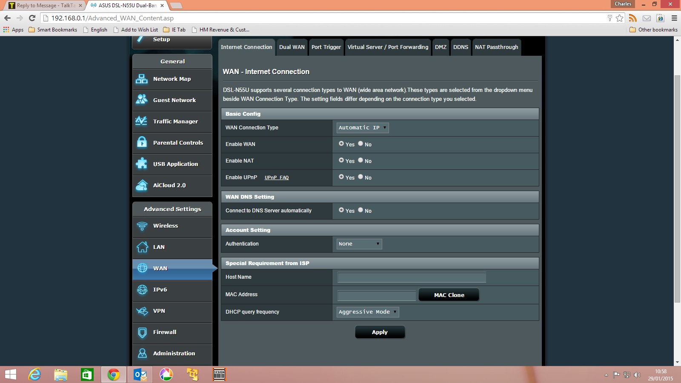Open the IPv6 configuration page

pos(160,290)
